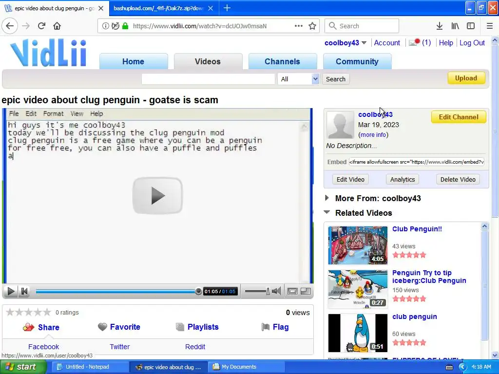This screenshot has height=374, width=499.
Task: Click the coolboy43 channel avatar
Action: coord(340,125)
